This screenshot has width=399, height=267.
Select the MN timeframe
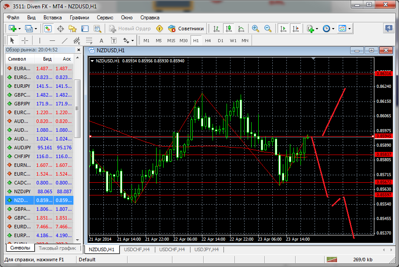point(245,41)
